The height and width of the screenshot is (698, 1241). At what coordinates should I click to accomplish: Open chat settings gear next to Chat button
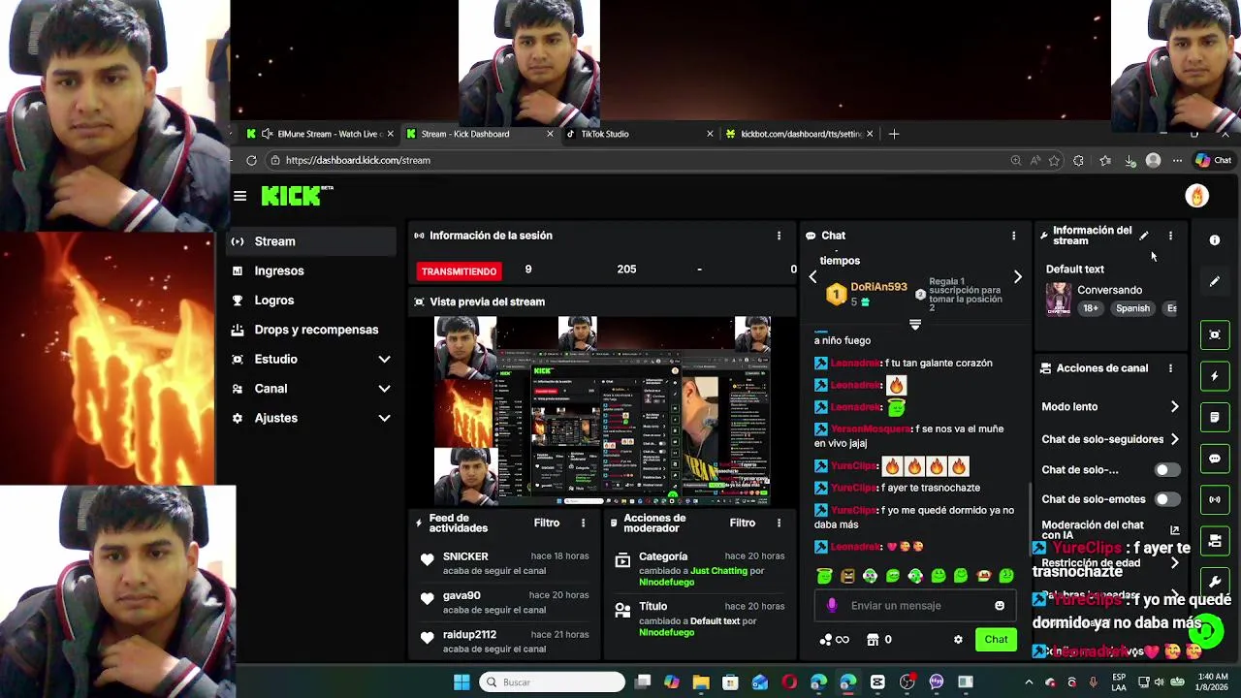958,640
